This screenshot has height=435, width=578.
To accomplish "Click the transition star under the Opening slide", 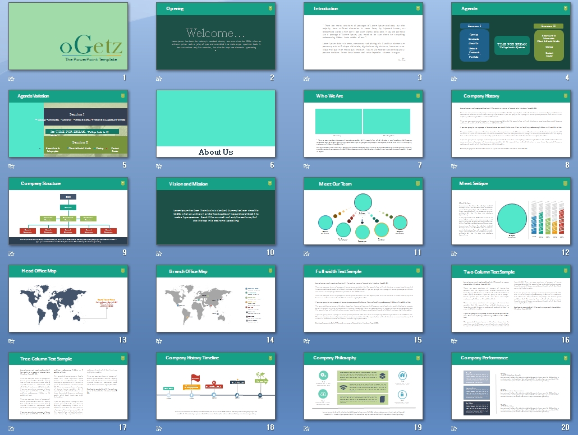I will click(x=159, y=79).
